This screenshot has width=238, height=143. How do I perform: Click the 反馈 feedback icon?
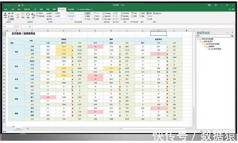pyautogui.click(x=148, y=19)
